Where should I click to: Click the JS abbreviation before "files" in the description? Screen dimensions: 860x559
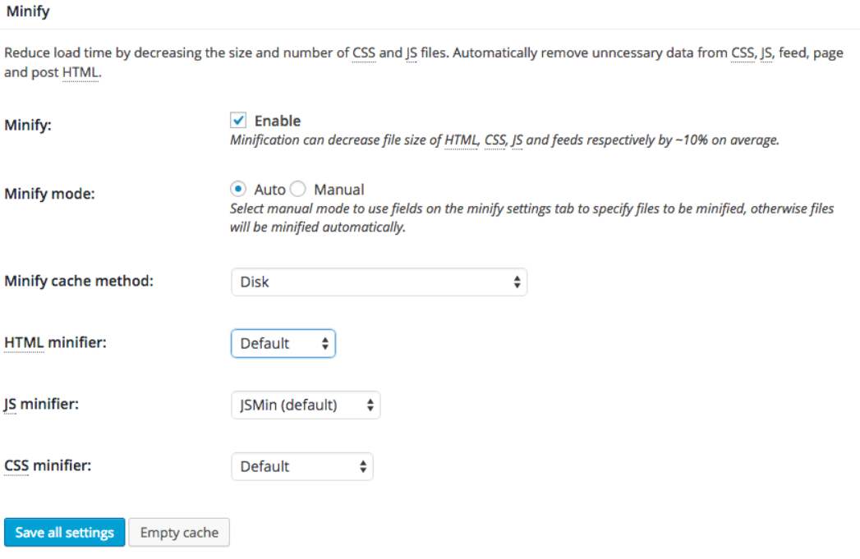(x=411, y=53)
